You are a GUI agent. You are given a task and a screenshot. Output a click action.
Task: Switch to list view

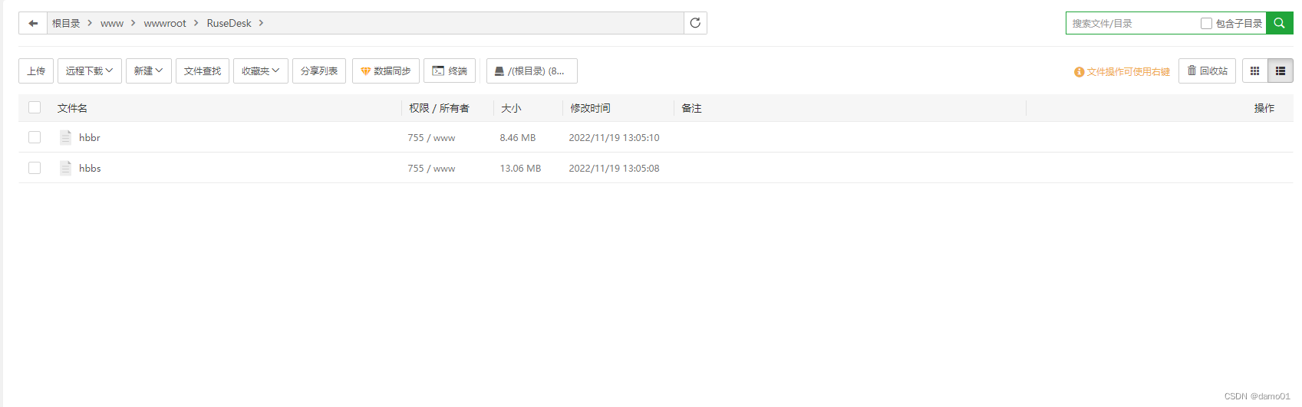coord(1281,71)
